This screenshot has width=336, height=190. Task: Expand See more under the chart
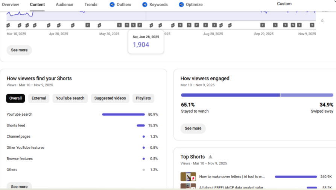coord(19,50)
